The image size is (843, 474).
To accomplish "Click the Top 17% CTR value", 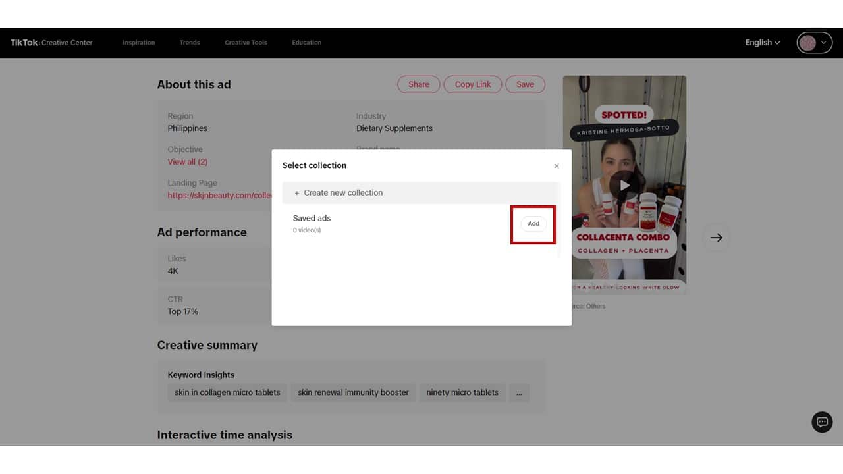I will 183,311.
